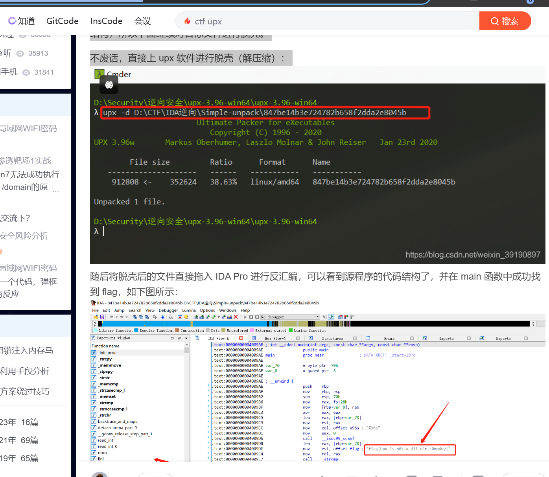Click the eye icon beside 31841

pyautogui.click(x=26, y=72)
